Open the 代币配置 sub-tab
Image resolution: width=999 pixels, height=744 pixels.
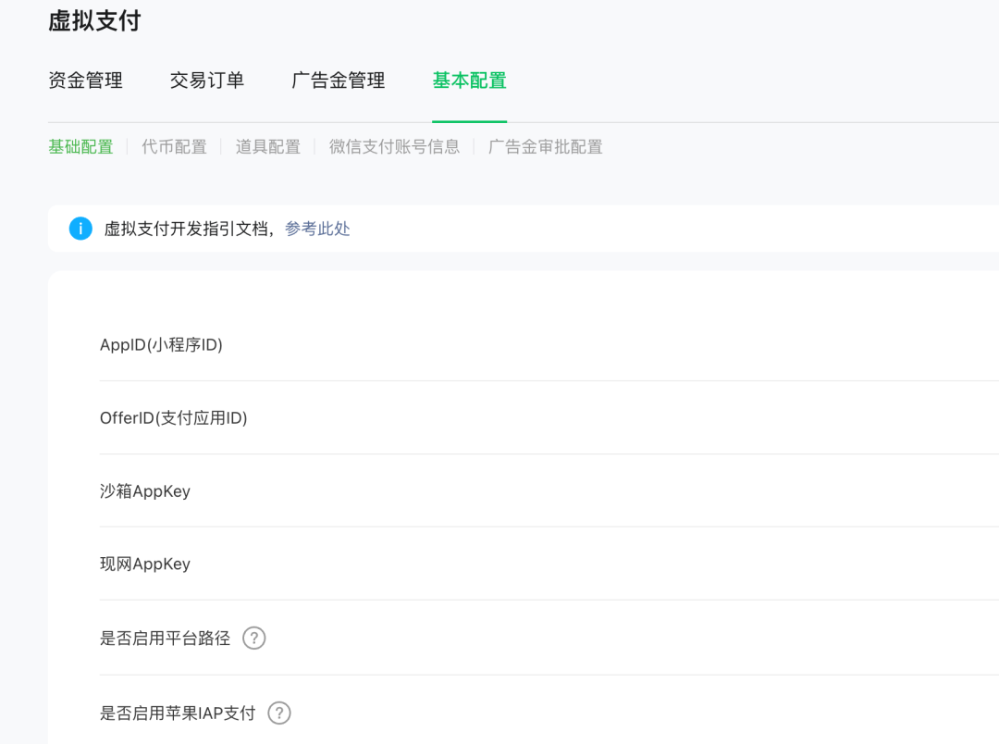[x=175, y=146]
